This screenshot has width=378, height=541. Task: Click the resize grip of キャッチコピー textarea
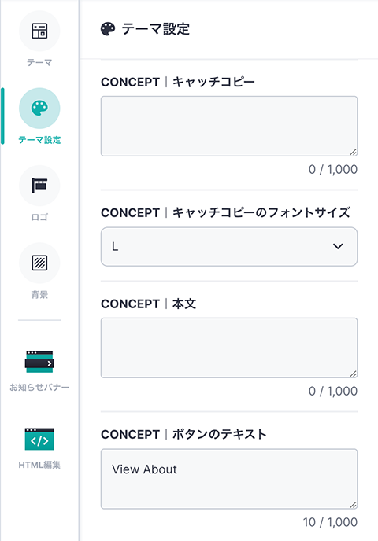pyautogui.click(x=353, y=152)
